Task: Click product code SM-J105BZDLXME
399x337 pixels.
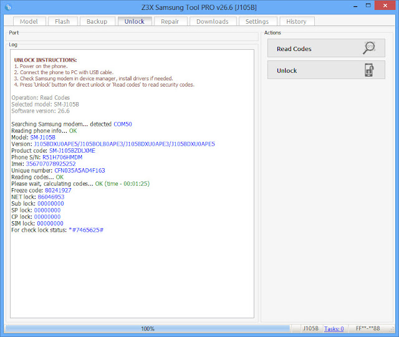Action: click(x=72, y=151)
